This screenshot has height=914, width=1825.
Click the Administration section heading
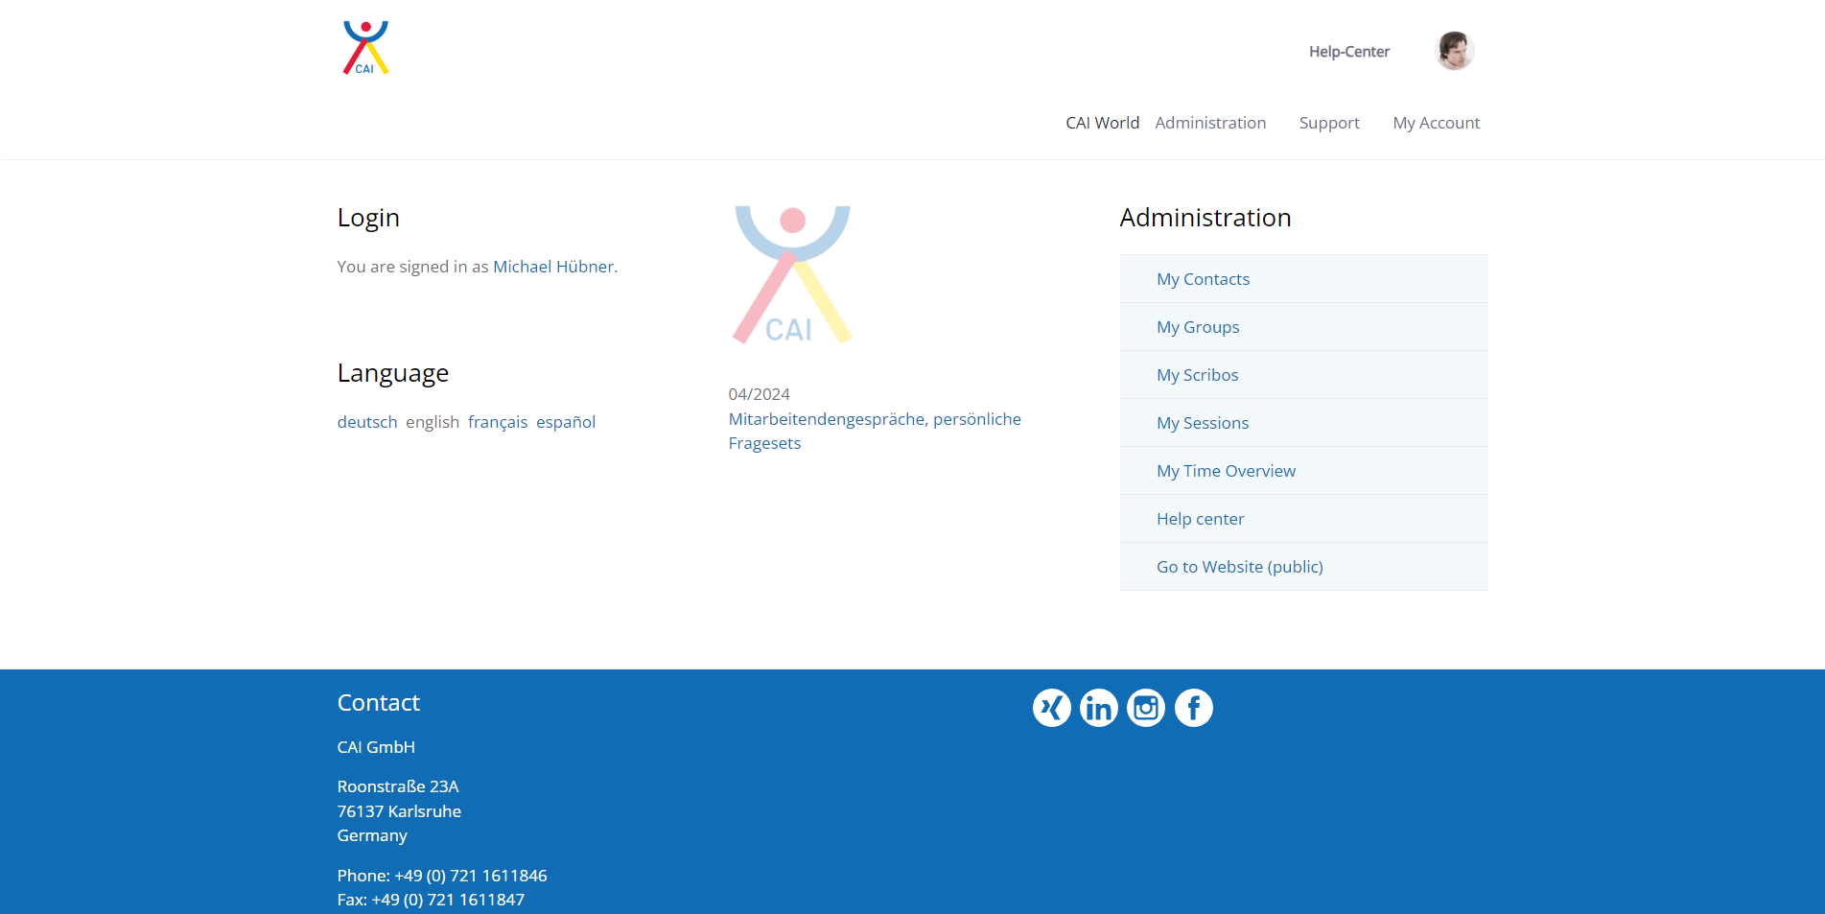pos(1205,218)
